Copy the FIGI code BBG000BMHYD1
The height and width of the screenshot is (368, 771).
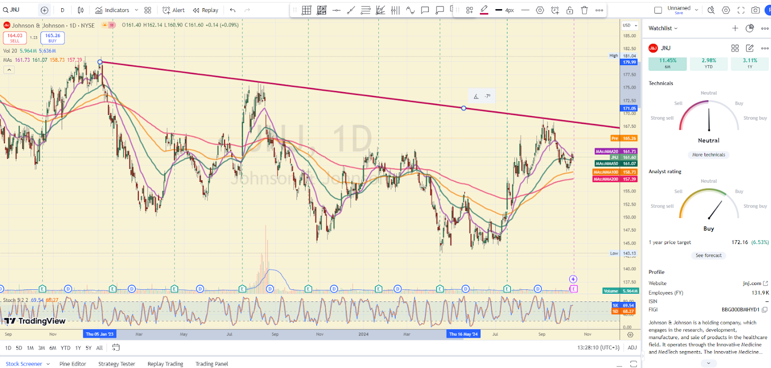click(765, 310)
